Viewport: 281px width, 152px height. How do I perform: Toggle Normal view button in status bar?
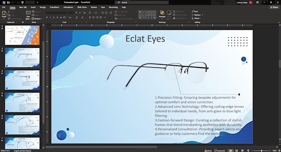[231, 151]
